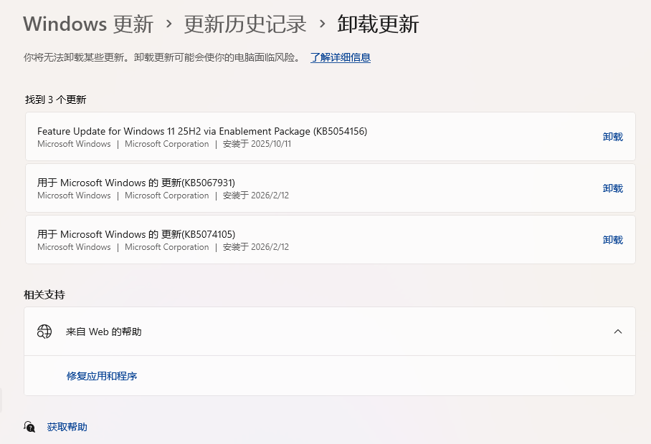Click the globe icon beside 来自 Web 的帮助
651x444 pixels.
pyautogui.click(x=44, y=332)
